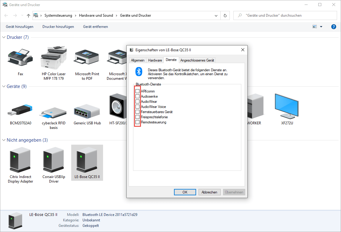Open the Angeschlossenes Gerät tab
341x232 pixels.
point(197,60)
